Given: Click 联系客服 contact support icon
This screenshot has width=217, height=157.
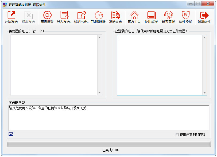Looking at the screenshot, I should pos(168,17).
